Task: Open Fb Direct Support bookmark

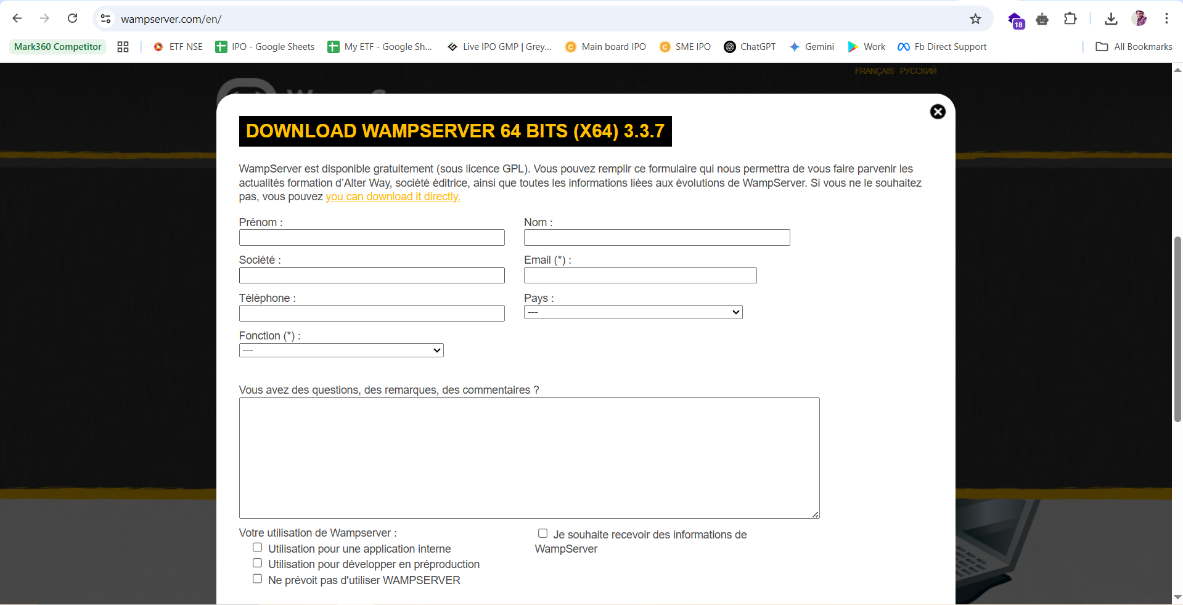Action: pos(942,47)
